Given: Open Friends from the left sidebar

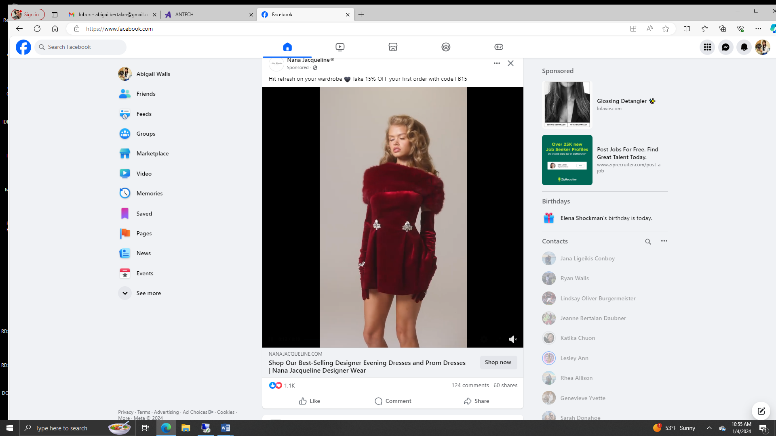Looking at the screenshot, I should pyautogui.click(x=146, y=94).
